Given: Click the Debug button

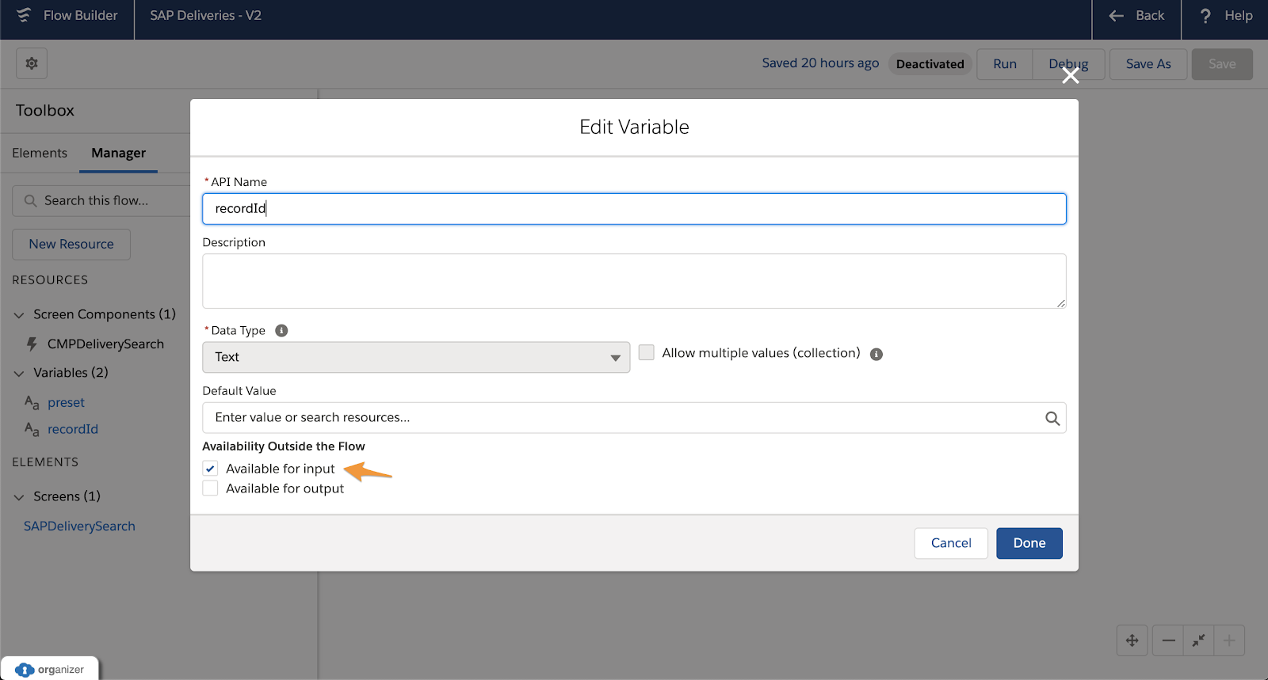Looking at the screenshot, I should (x=1068, y=64).
